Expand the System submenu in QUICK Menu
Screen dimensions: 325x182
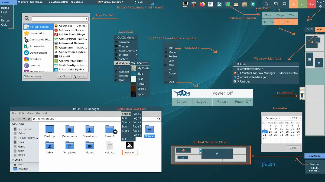point(124,59)
